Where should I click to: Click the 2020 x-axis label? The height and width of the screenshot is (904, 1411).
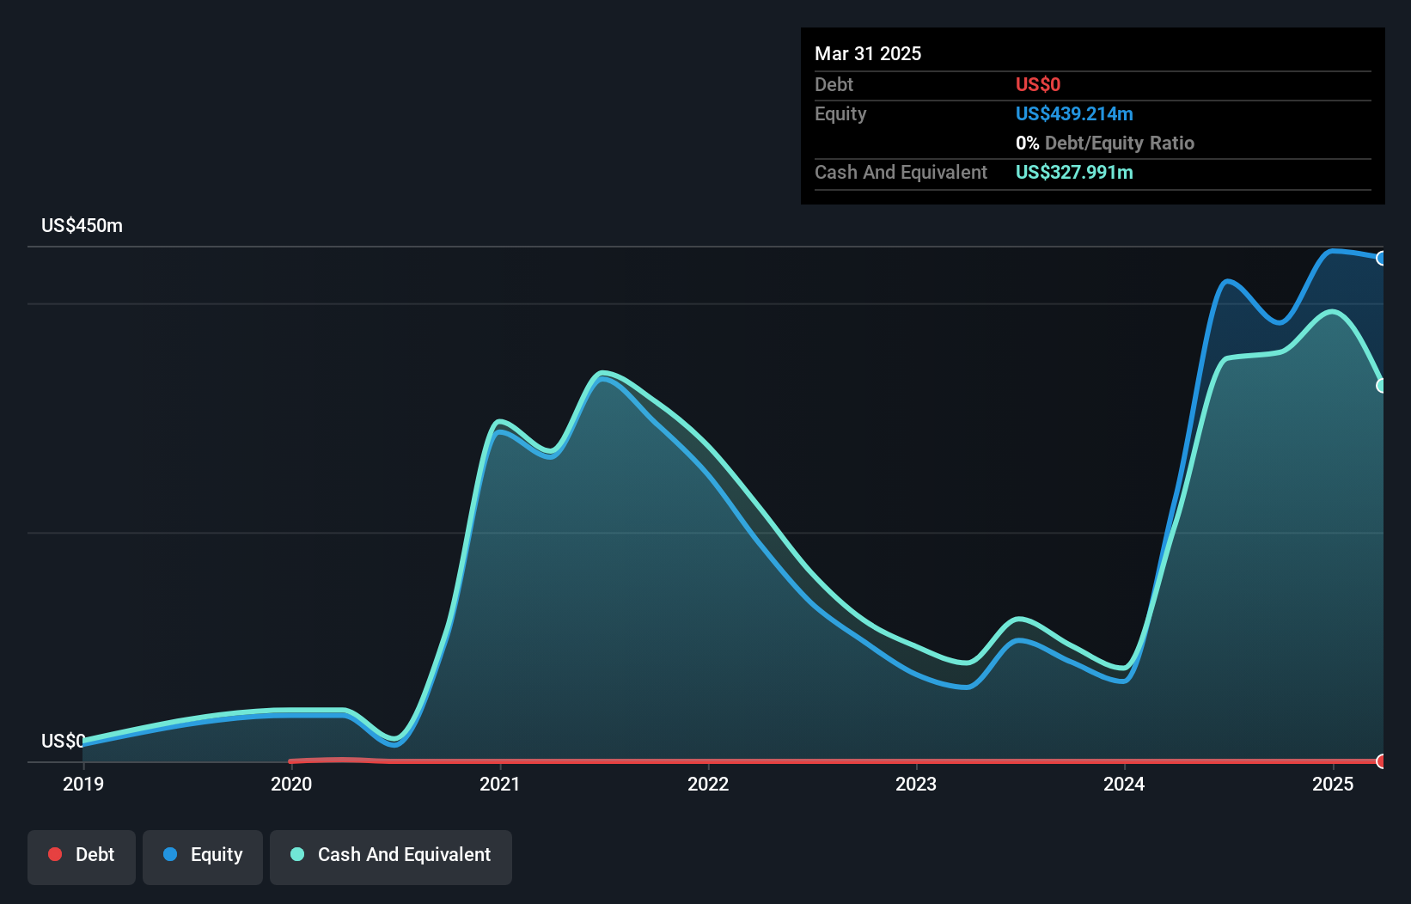[291, 784]
